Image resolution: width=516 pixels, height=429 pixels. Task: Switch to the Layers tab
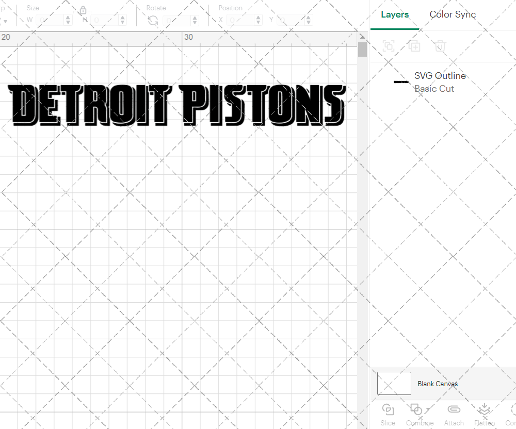(394, 14)
